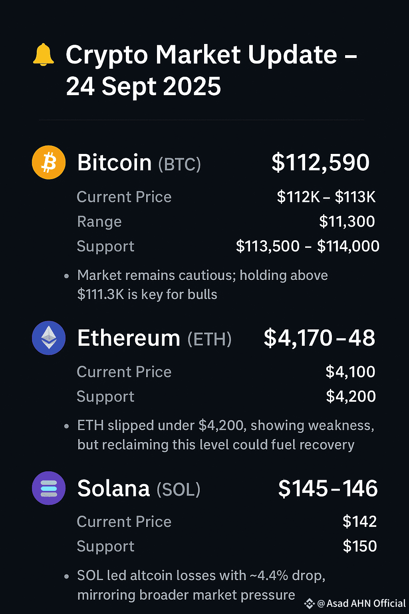Select the Crypto Market Update title
The width and height of the screenshot is (409, 614).
coord(211,70)
